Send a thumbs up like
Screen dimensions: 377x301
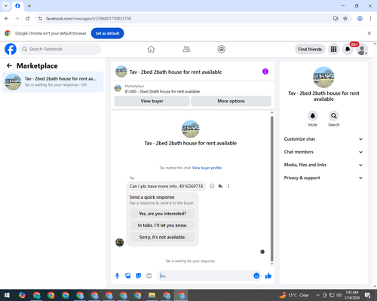tap(268, 276)
